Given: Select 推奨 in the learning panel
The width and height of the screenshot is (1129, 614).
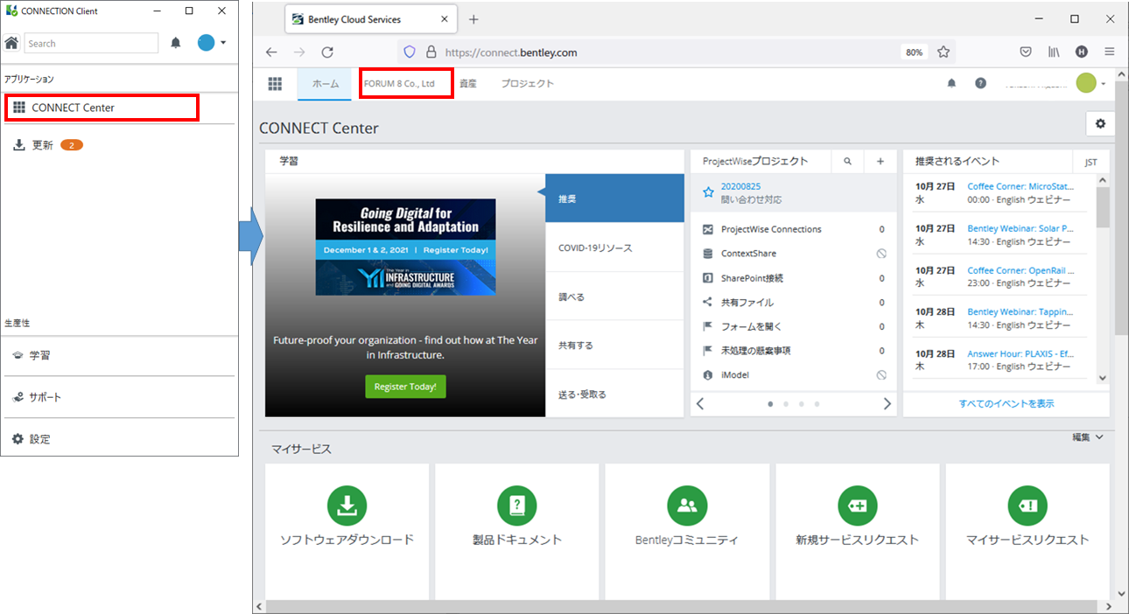Looking at the screenshot, I should point(614,199).
